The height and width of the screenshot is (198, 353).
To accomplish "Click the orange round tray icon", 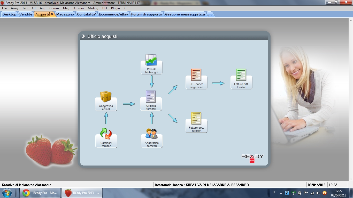I will coord(325,193).
